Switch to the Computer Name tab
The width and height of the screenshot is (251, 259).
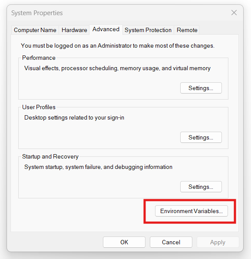[35, 30]
